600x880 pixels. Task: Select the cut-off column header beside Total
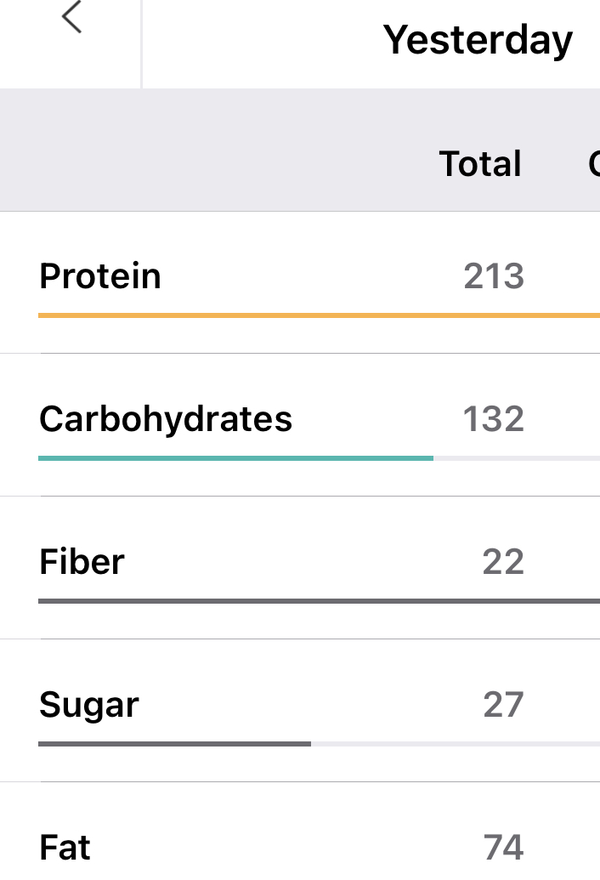[593, 163]
